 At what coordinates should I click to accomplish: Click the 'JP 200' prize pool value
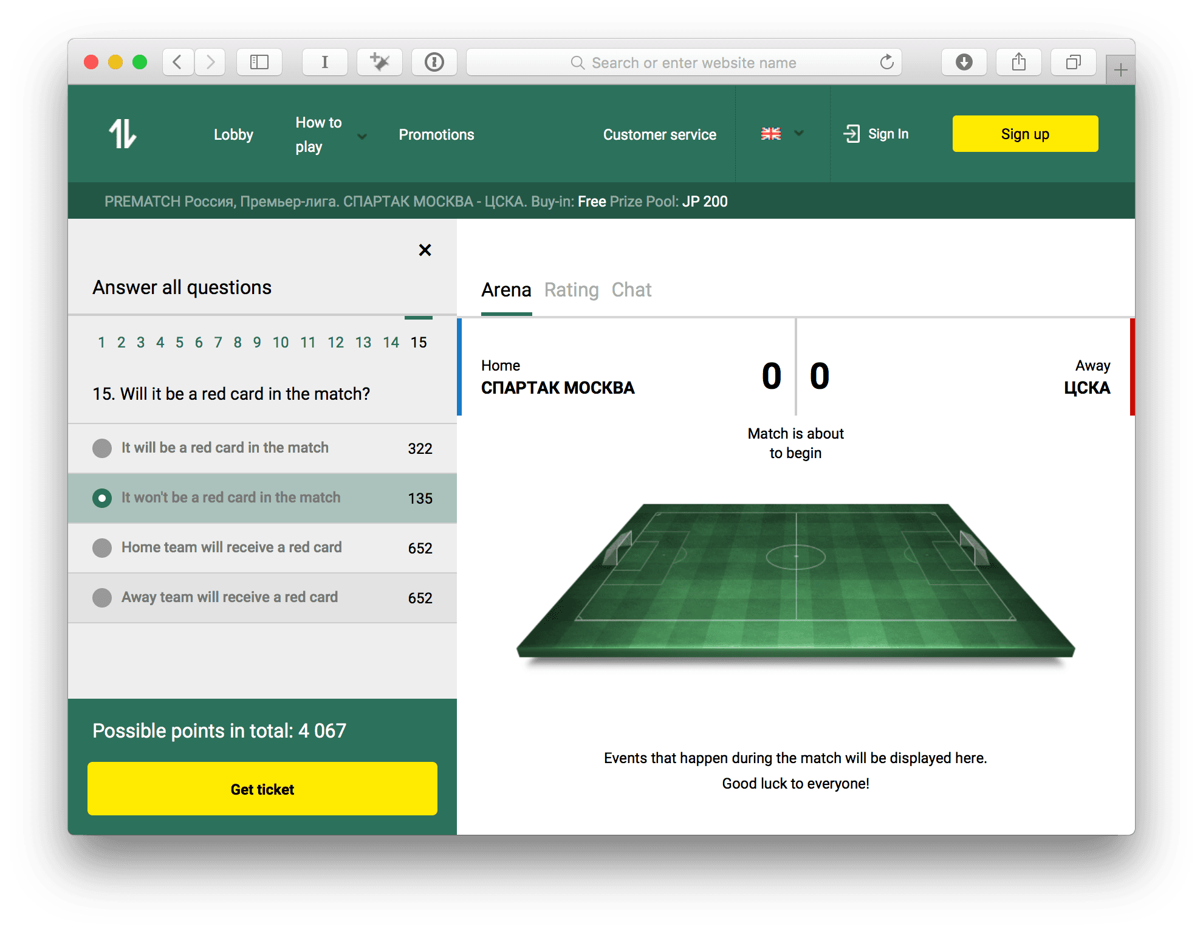(705, 201)
